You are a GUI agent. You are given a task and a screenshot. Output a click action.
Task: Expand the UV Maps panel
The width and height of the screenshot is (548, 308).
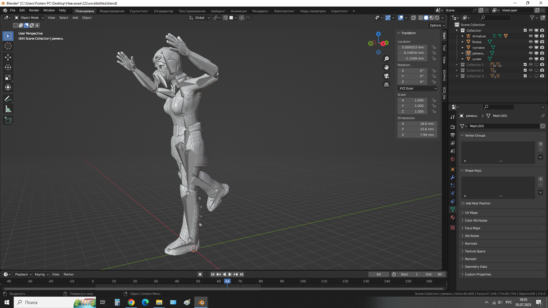click(x=471, y=213)
